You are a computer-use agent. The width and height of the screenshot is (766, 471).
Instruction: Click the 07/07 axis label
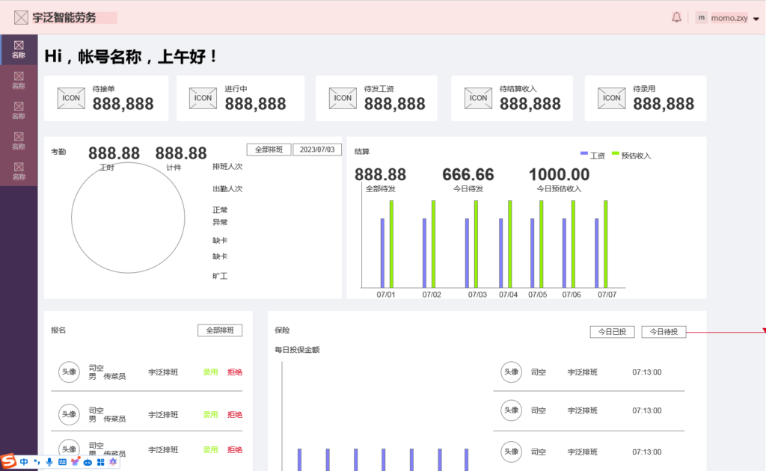[x=607, y=295]
